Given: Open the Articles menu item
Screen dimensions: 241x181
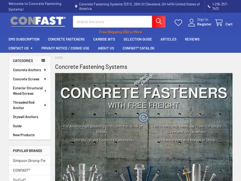Looking at the screenshot, I should [168, 39].
